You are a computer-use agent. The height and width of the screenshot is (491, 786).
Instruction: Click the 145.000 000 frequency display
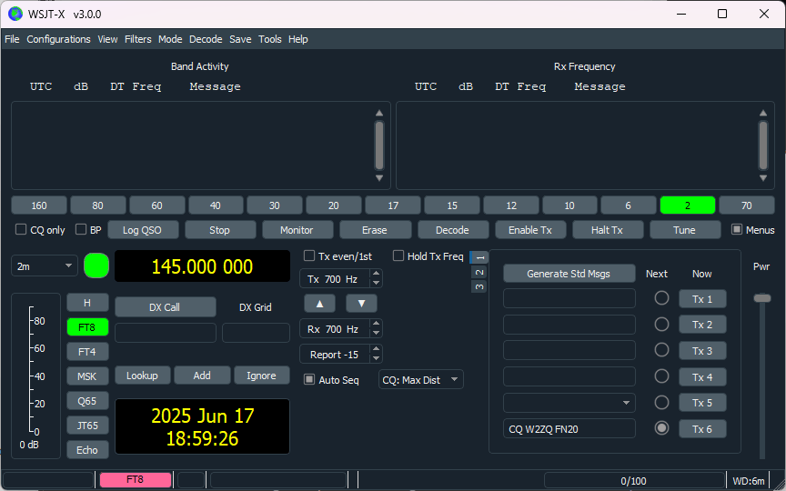[x=203, y=266]
